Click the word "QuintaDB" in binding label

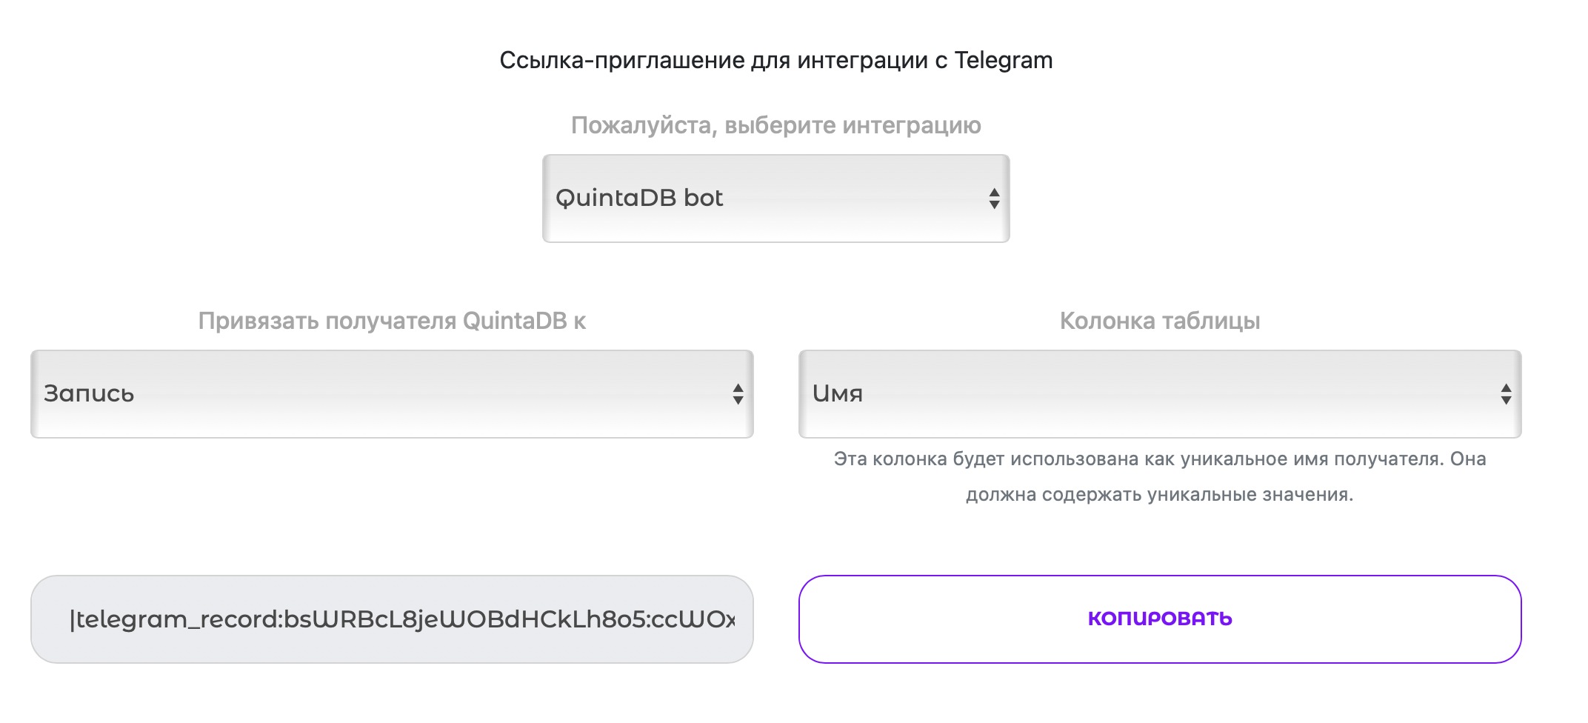[515, 321]
